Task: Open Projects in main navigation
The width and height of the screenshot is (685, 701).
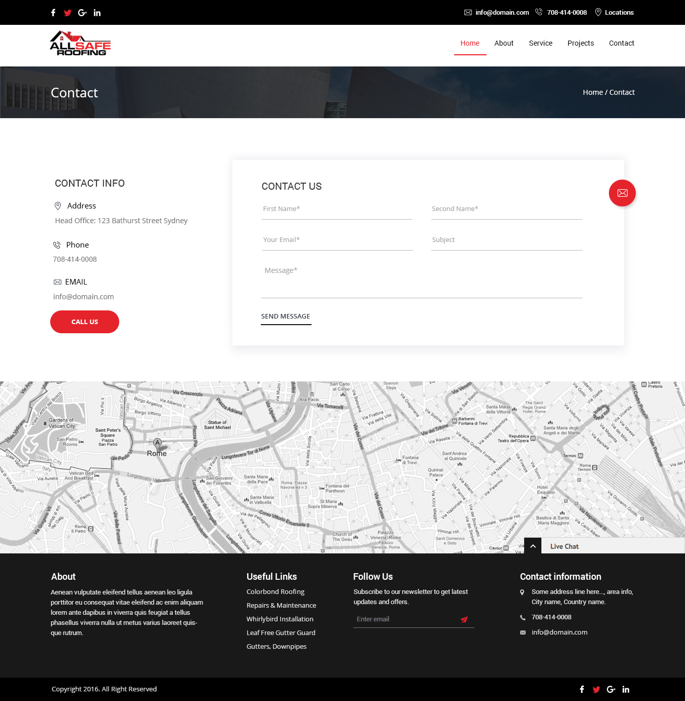Action: (x=580, y=43)
